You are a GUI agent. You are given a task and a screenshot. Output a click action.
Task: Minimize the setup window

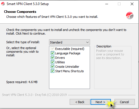pos(107,4)
